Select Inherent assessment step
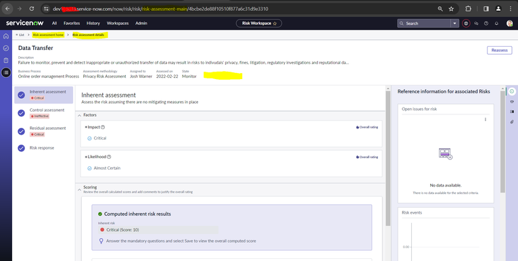Screen dimensions: 518x261 coord(43,95)
